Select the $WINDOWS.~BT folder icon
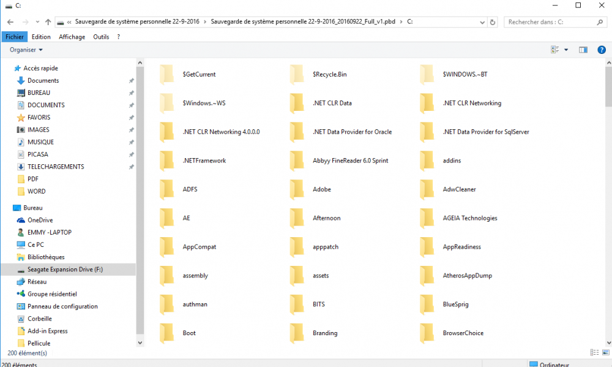 (x=427, y=74)
